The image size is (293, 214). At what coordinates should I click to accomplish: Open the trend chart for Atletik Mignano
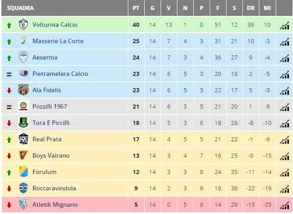(284, 206)
